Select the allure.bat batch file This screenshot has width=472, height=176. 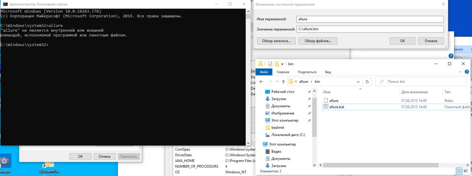click(337, 107)
